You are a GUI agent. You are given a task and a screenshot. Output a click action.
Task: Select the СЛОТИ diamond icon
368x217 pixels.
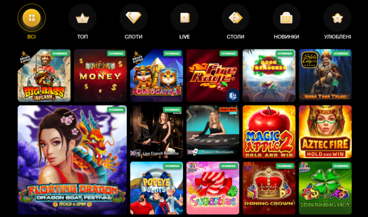point(134,18)
